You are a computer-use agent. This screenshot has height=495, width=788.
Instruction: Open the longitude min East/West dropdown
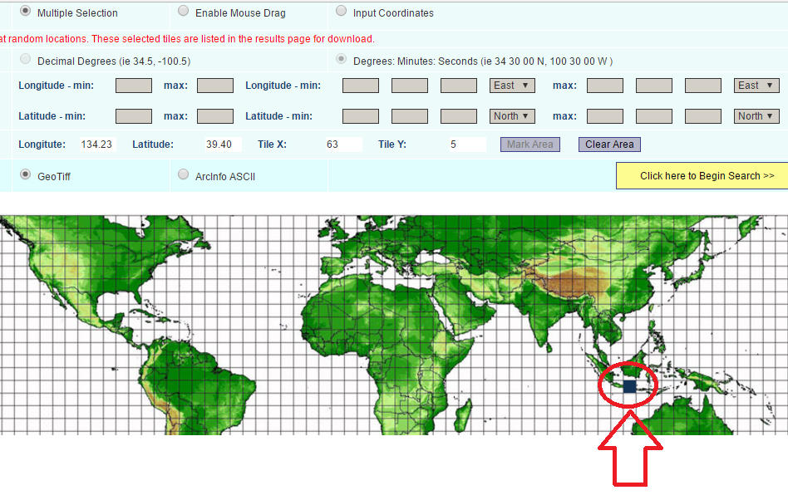pyautogui.click(x=511, y=85)
